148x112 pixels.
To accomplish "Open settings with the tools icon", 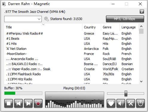I will tap(131, 103).
